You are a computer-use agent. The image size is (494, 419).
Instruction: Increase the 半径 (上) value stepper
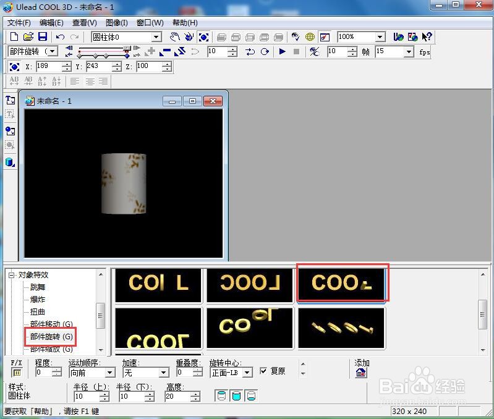pos(104,394)
